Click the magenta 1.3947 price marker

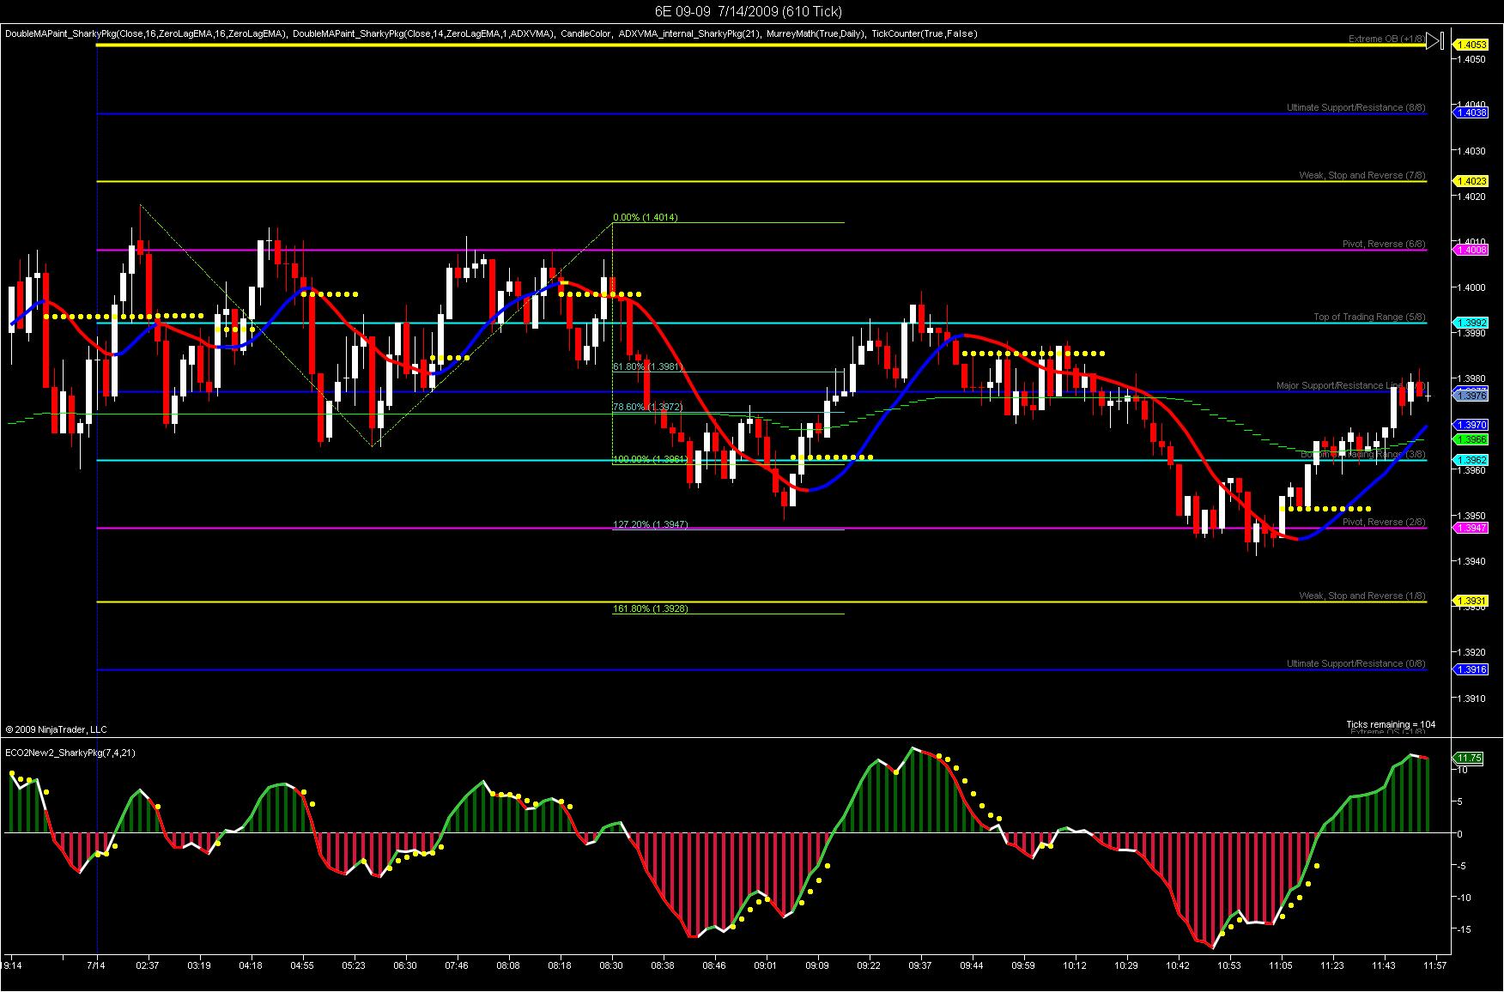point(1470,528)
